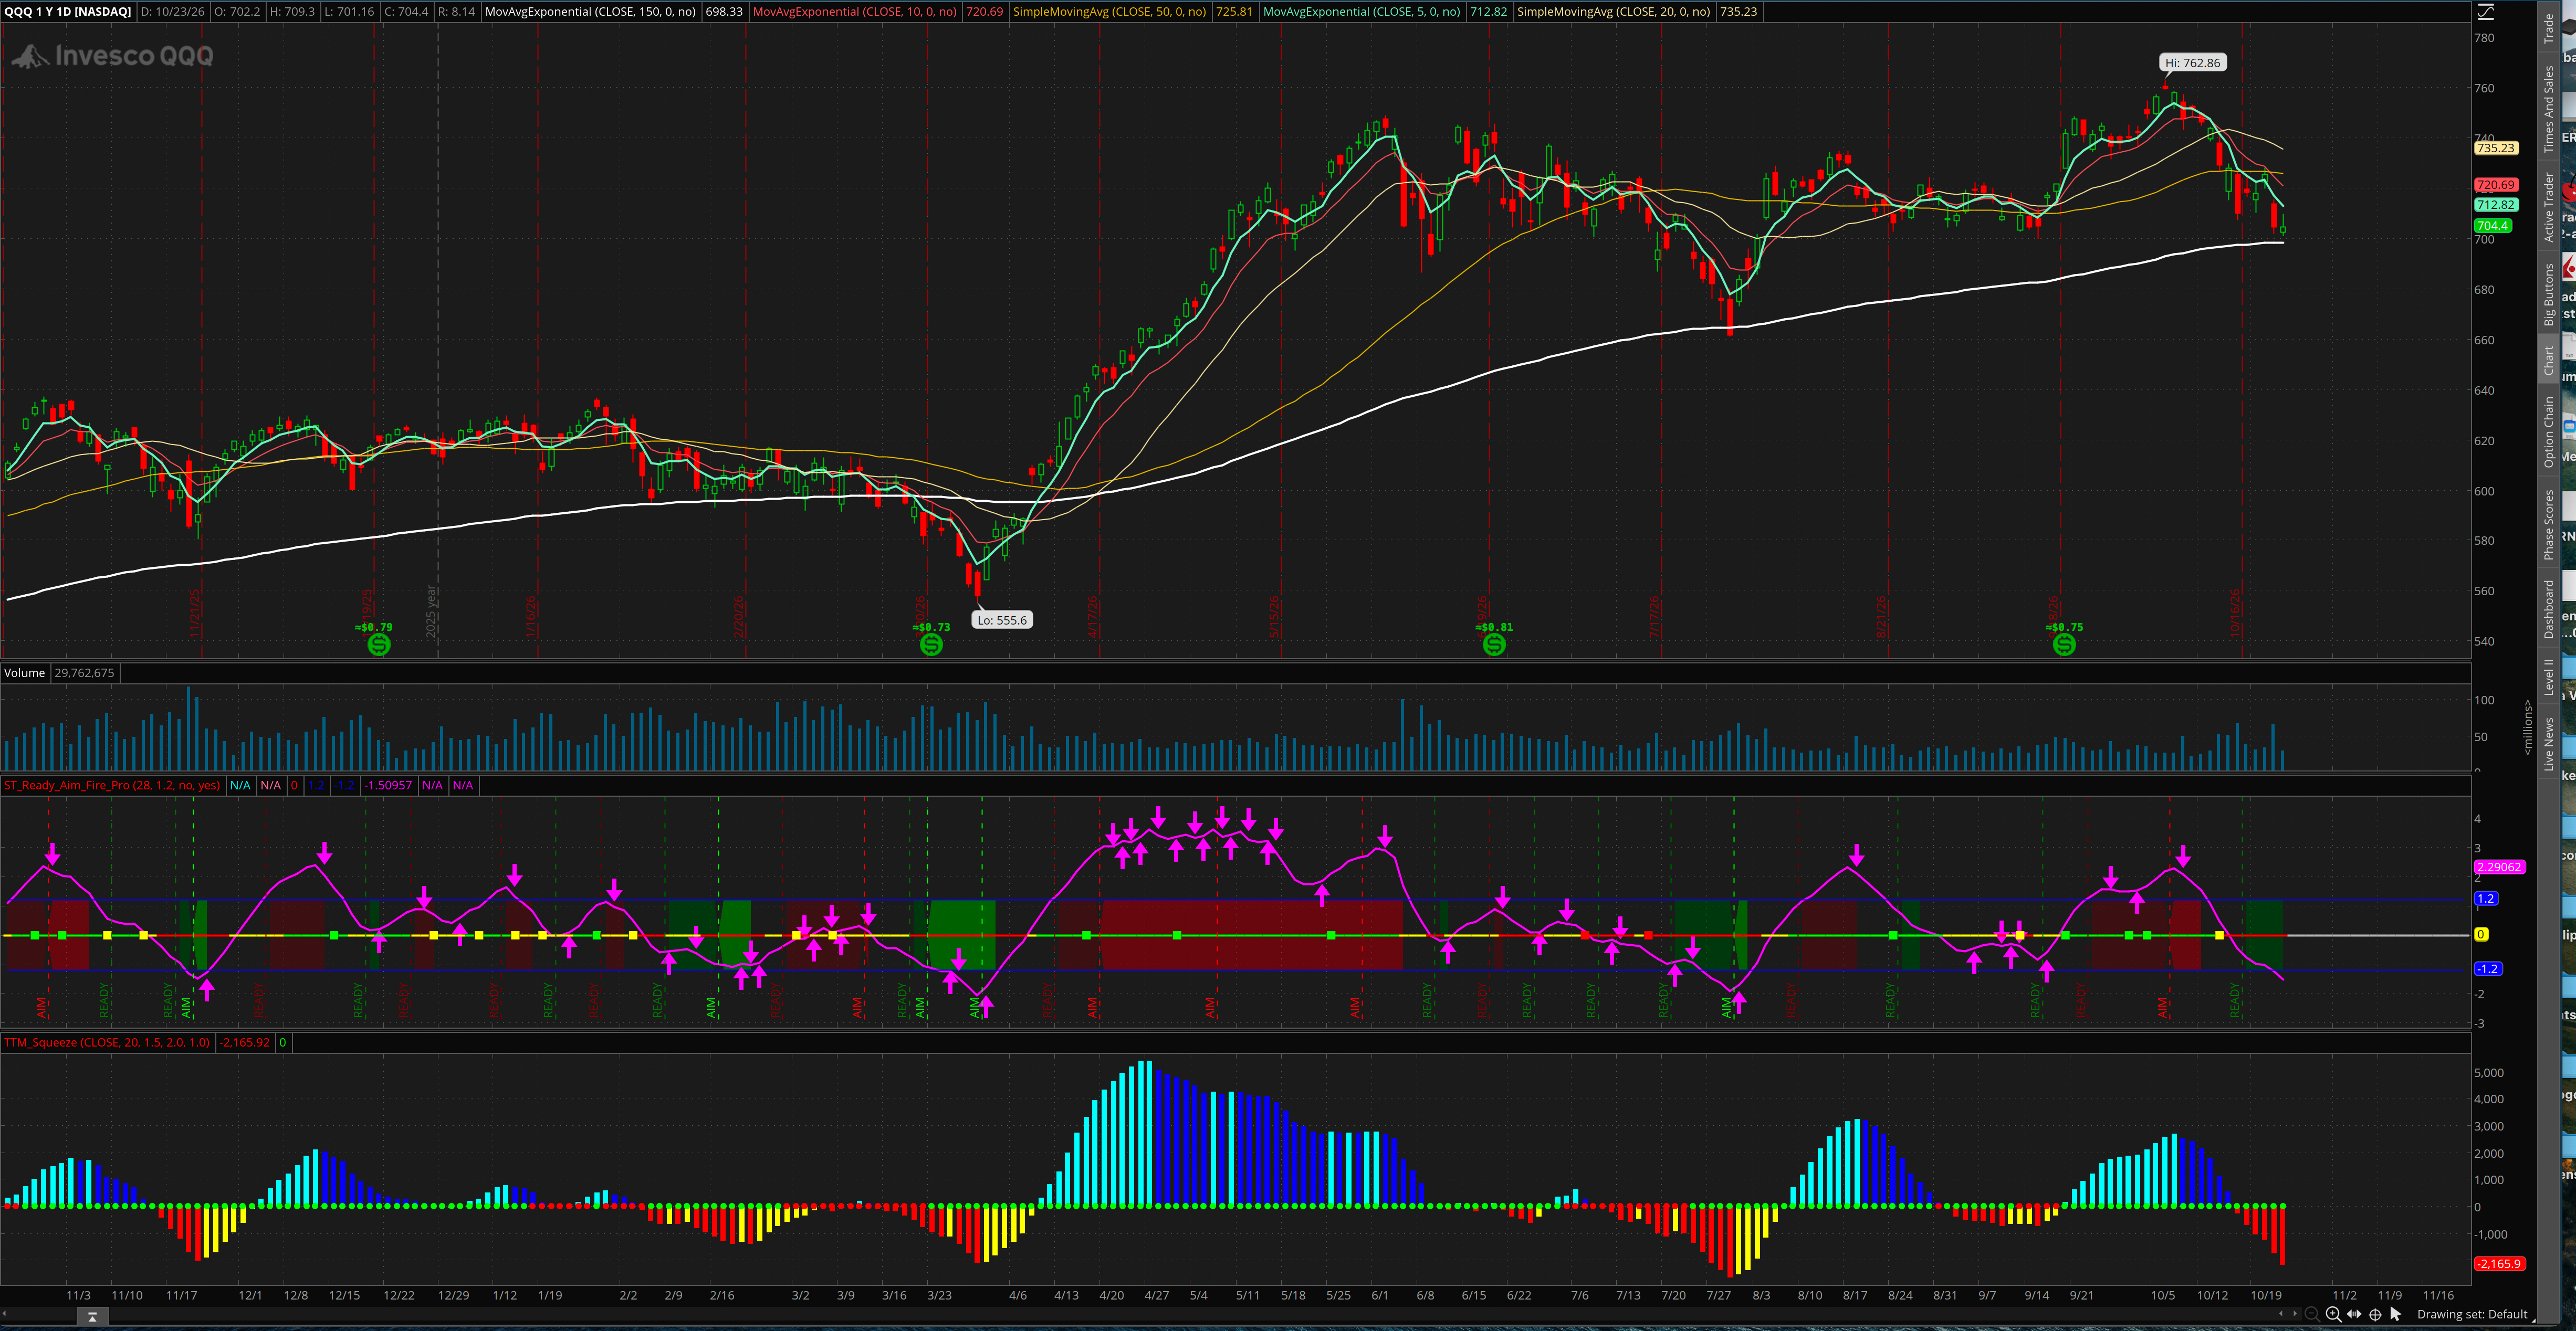Click the Invesco QQQ watermark title
The height and width of the screenshot is (1331, 2576).
click(x=113, y=56)
